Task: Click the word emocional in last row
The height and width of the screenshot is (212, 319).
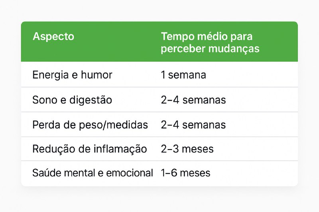Action: [130, 173]
